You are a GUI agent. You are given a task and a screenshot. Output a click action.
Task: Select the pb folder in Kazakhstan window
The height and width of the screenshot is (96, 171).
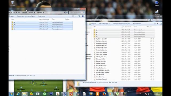point(42,29)
